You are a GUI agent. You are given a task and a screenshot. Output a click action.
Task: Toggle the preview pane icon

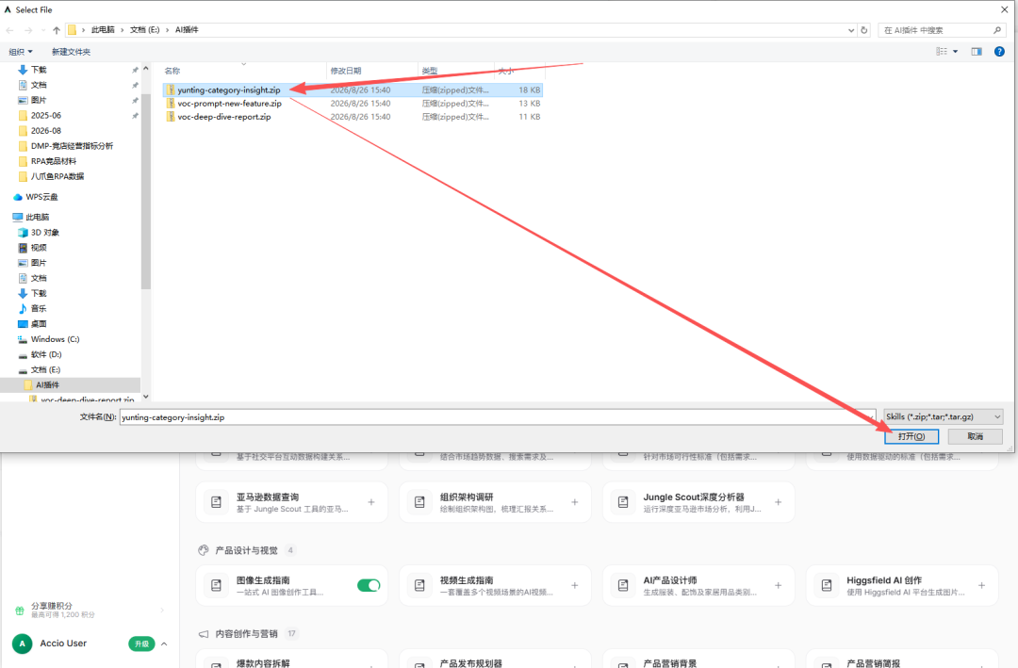pos(977,51)
